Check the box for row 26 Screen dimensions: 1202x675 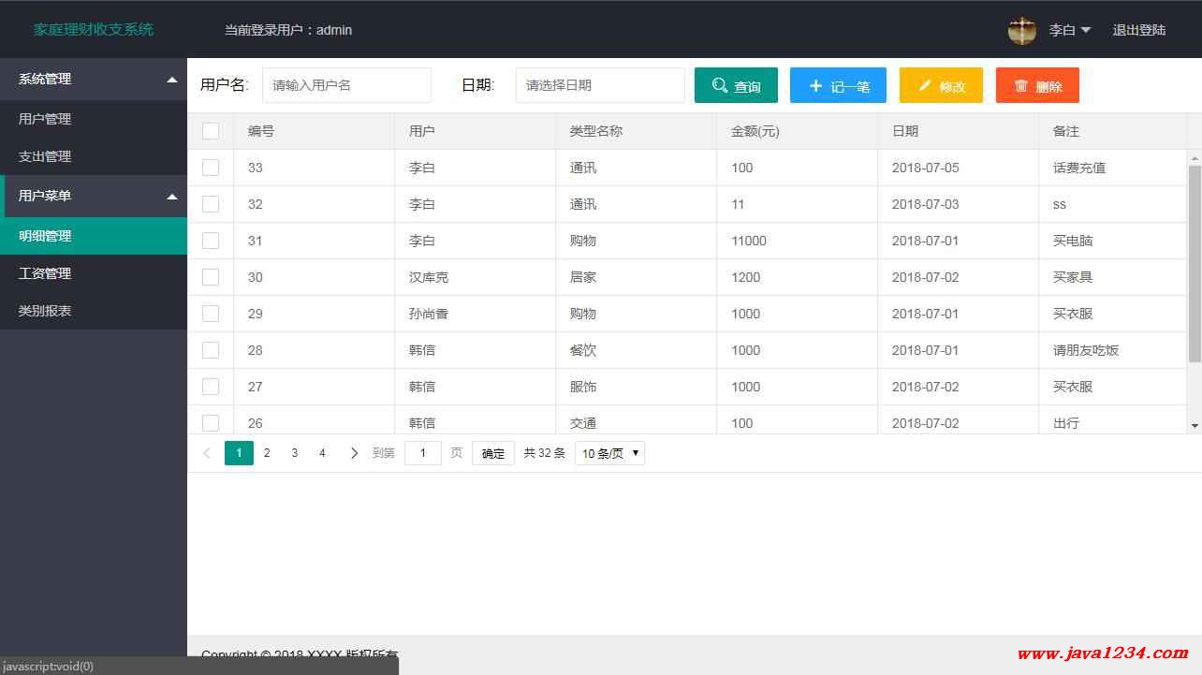tap(211, 423)
